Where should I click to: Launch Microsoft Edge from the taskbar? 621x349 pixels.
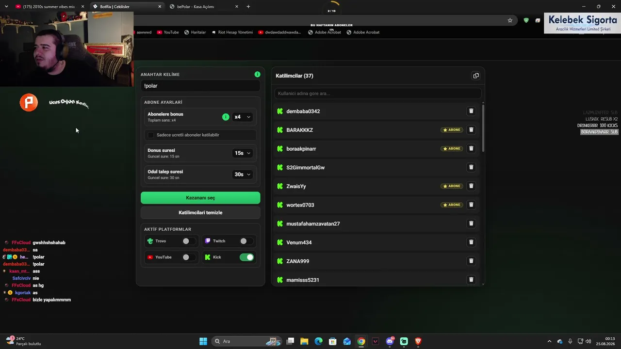pyautogui.click(x=318, y=341)
